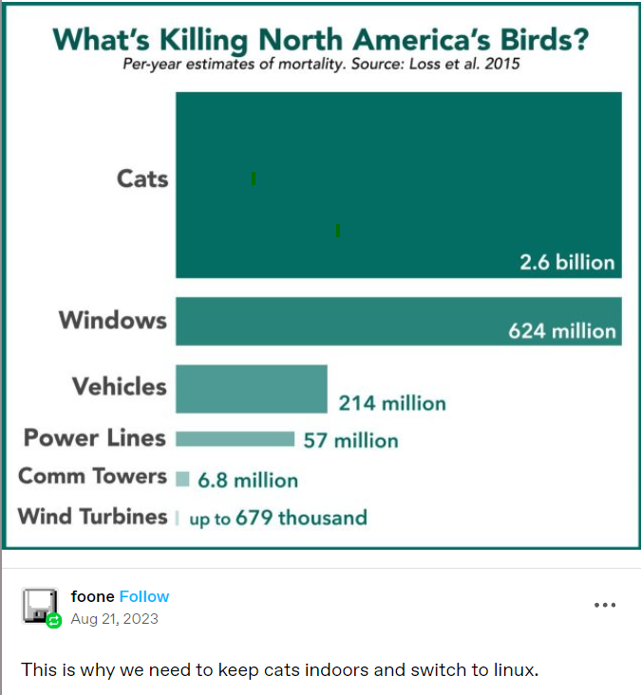
Task: Click the Wind Turbines category label
Action: point(92,517)
